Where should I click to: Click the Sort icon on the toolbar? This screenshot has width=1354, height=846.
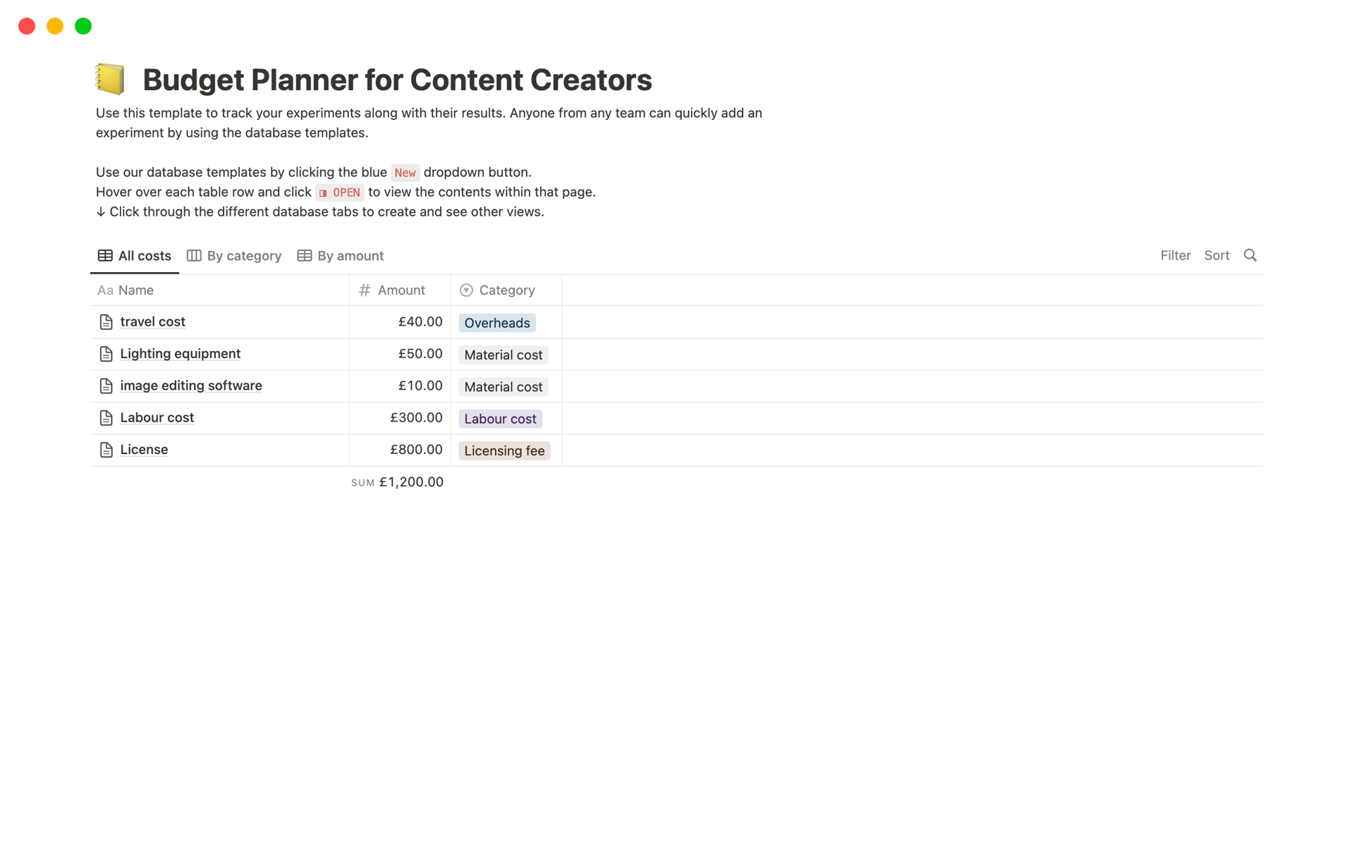tap(1216, 255)
